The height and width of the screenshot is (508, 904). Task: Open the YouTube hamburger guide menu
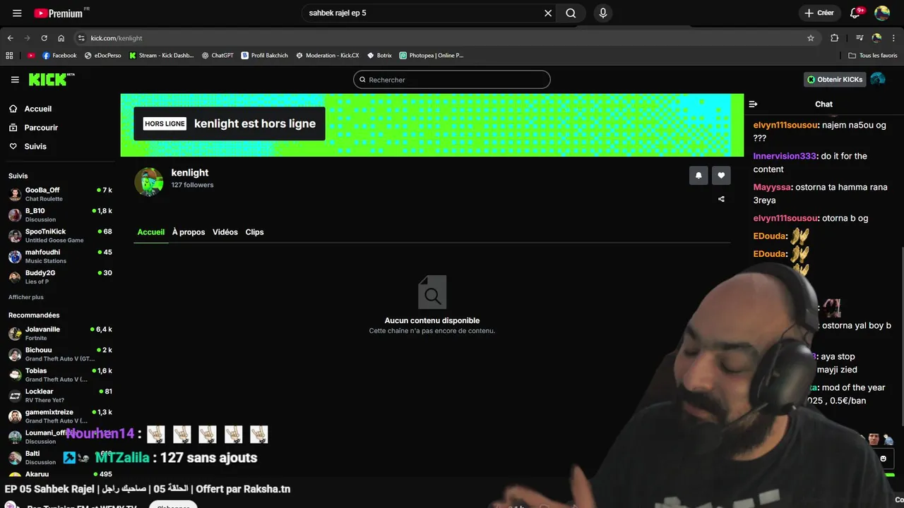click(17, 13)
